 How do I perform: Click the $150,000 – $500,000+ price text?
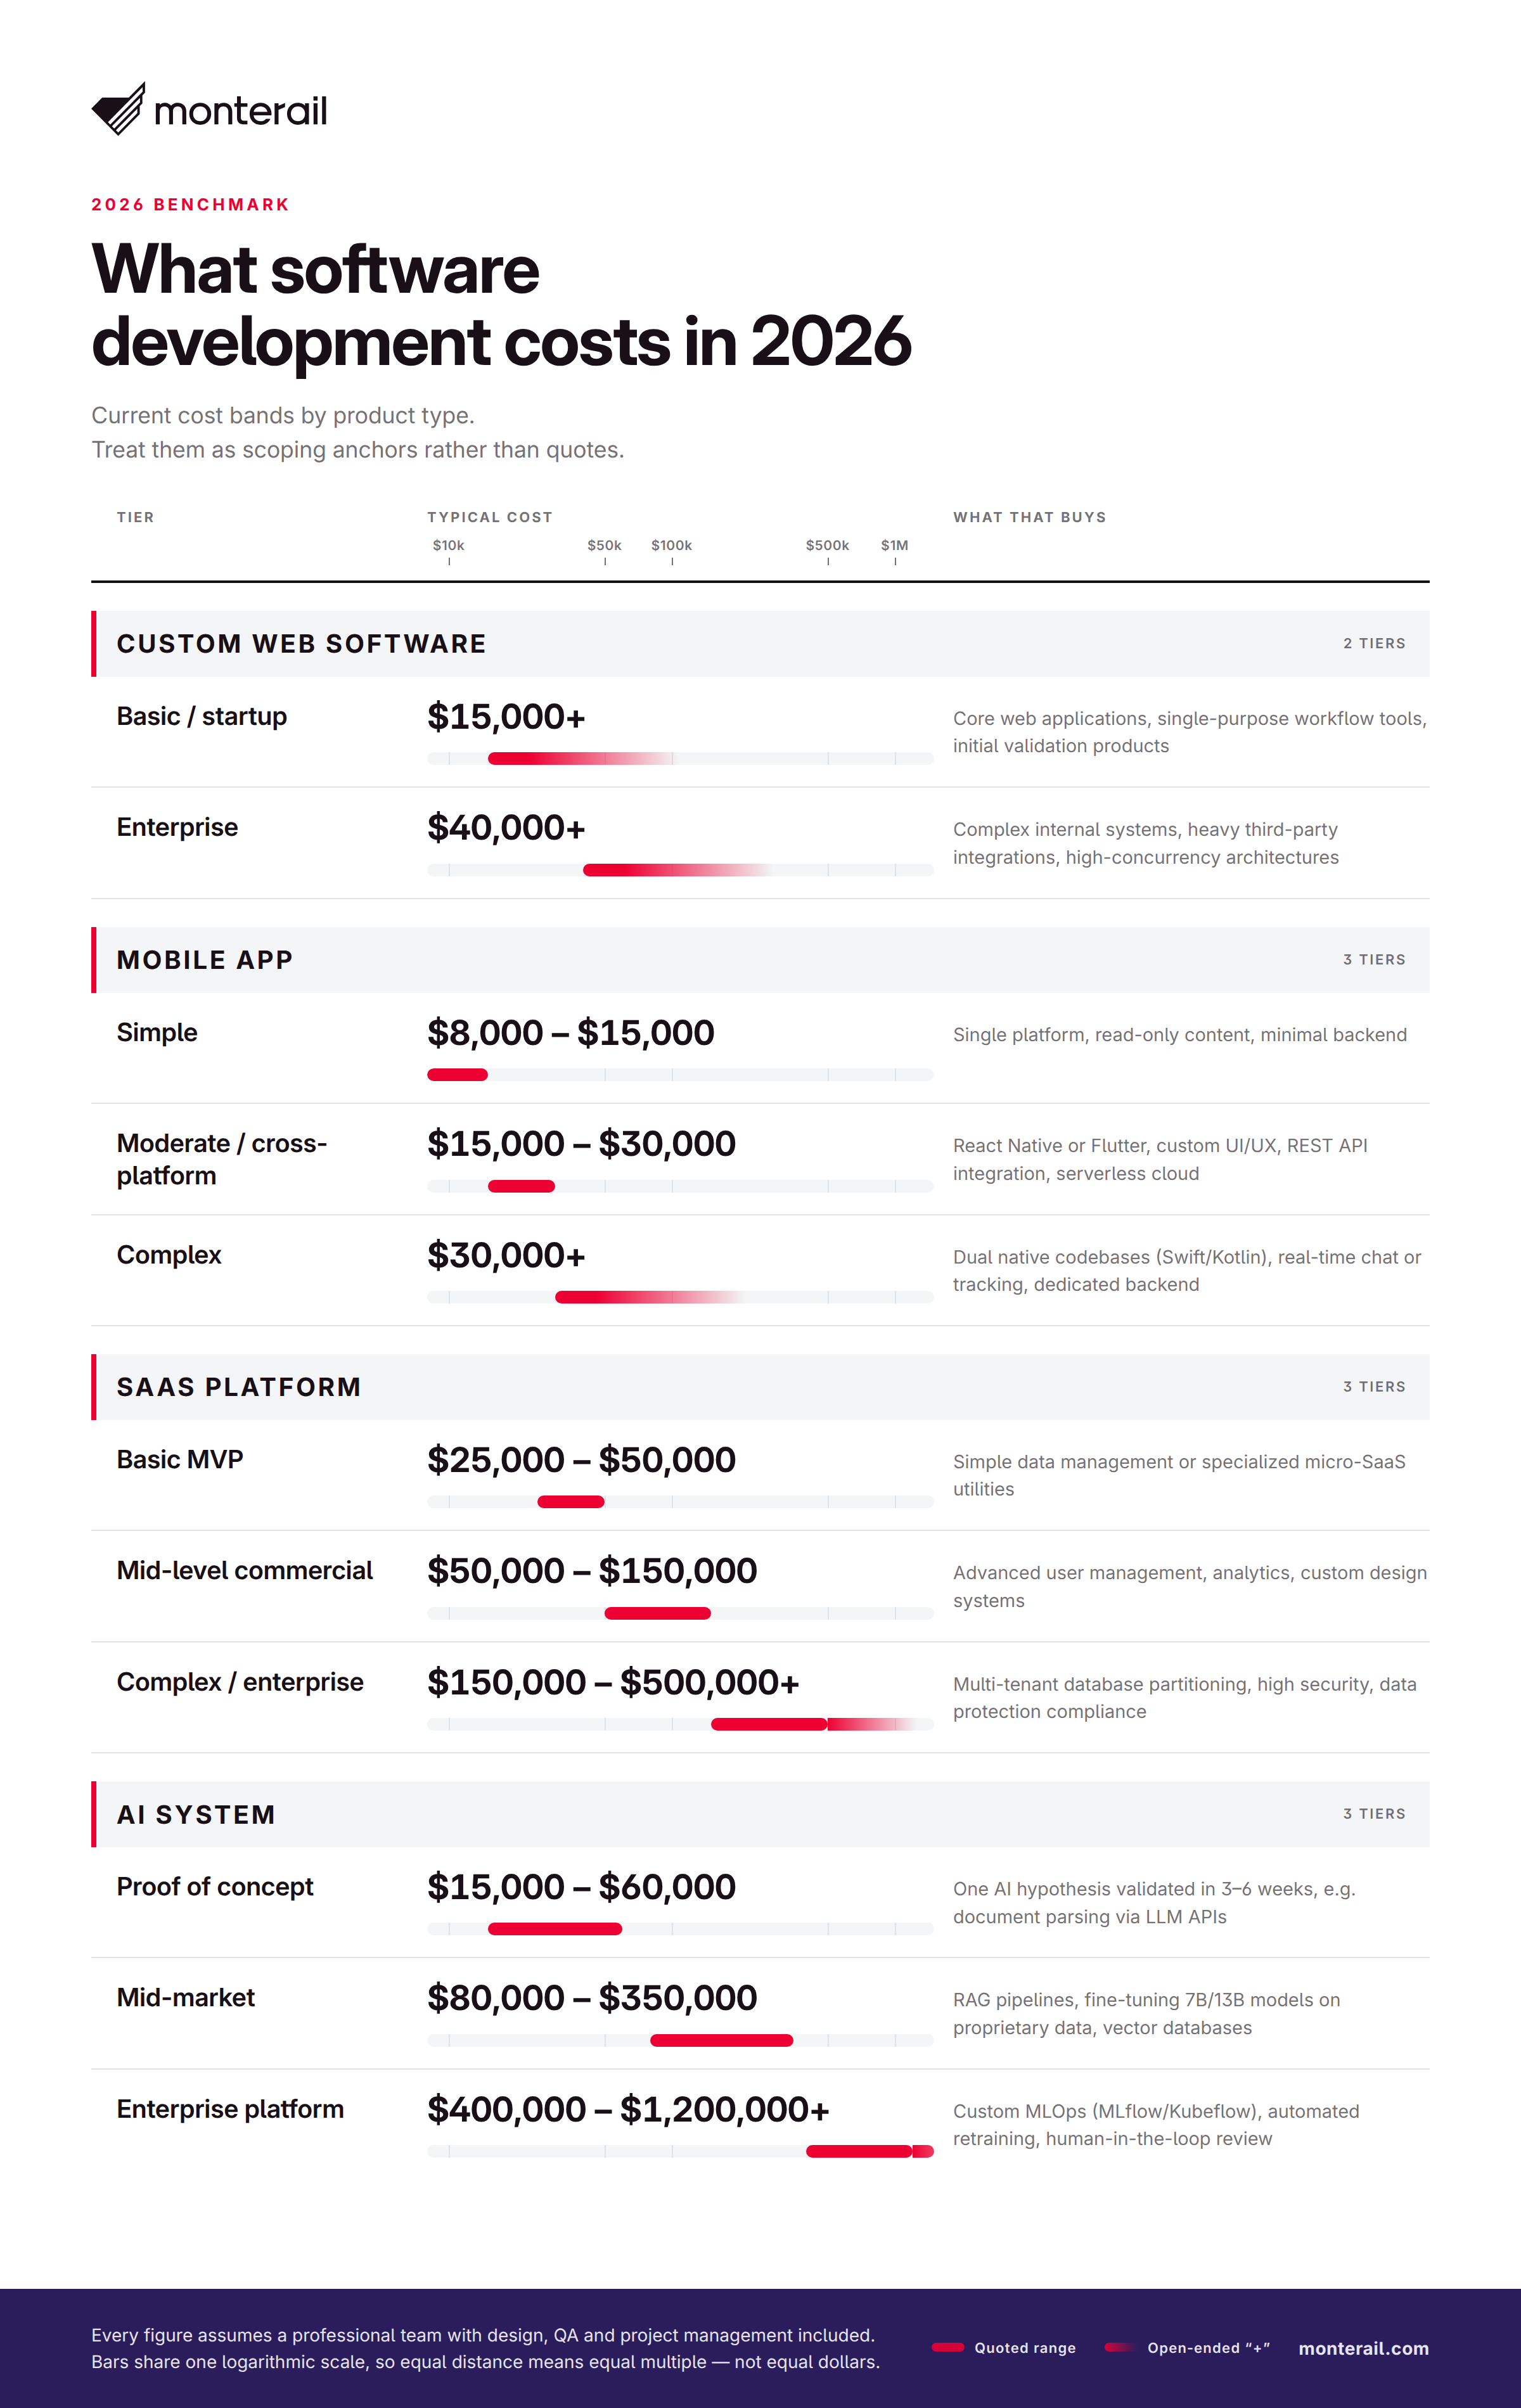(613, 1682)
